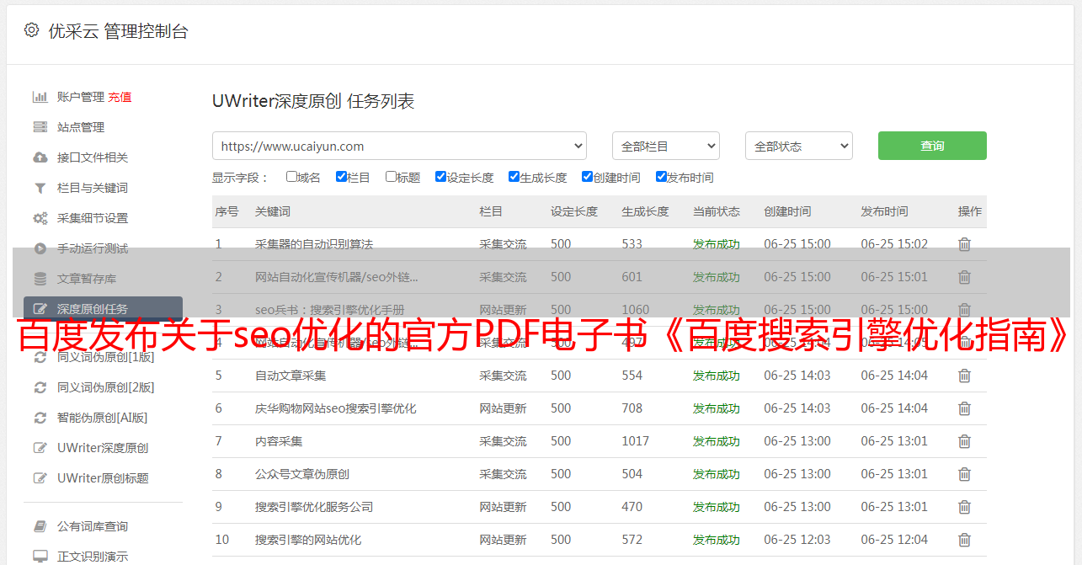Viewport: 1082px width, 565px height.
Task: Click the monitor icon for 正文识别演示
Action: coord(40,557)
